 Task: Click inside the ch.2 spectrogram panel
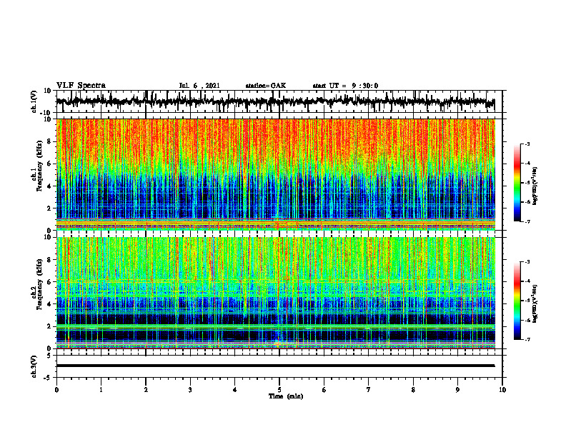tap(275, 293)
